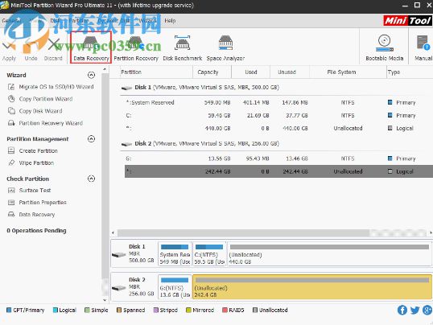Launch Partition Recovery from toolbar
433x325 pixels.
tap(136, 48)
